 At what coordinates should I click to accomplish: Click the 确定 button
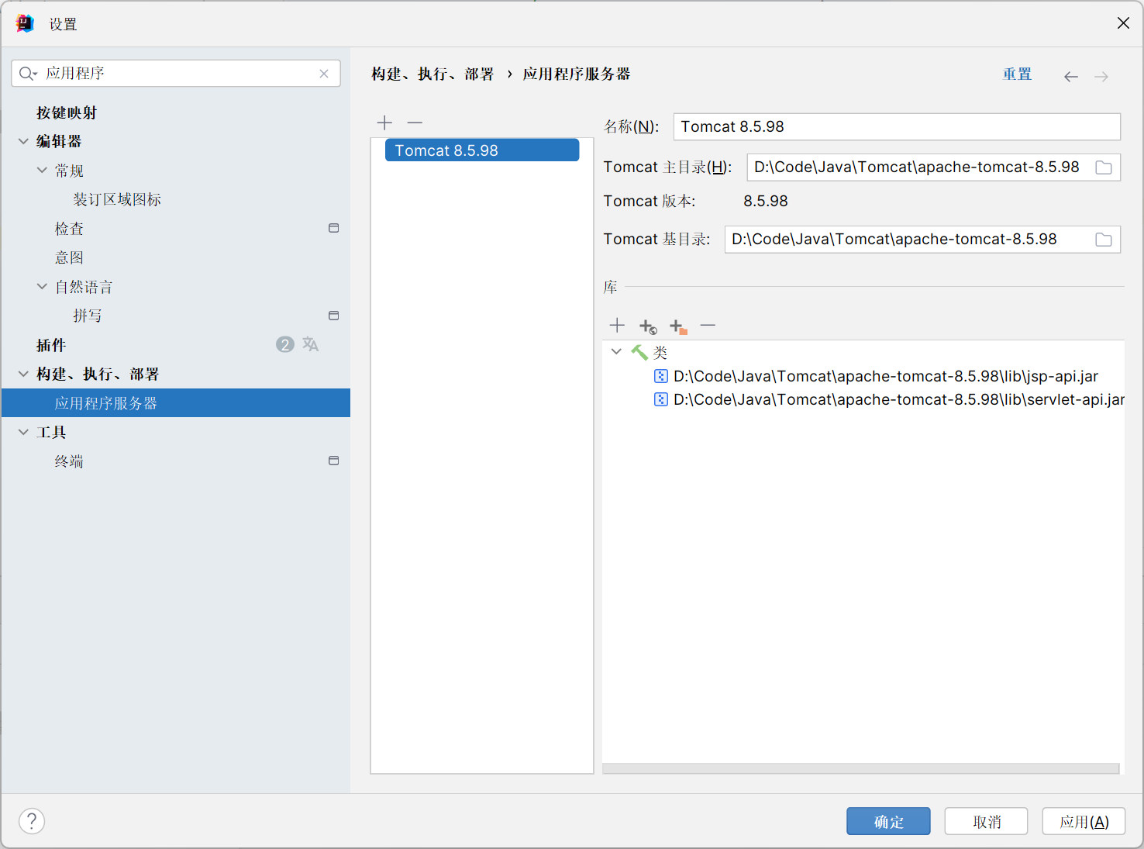click(x=888, y=821)
